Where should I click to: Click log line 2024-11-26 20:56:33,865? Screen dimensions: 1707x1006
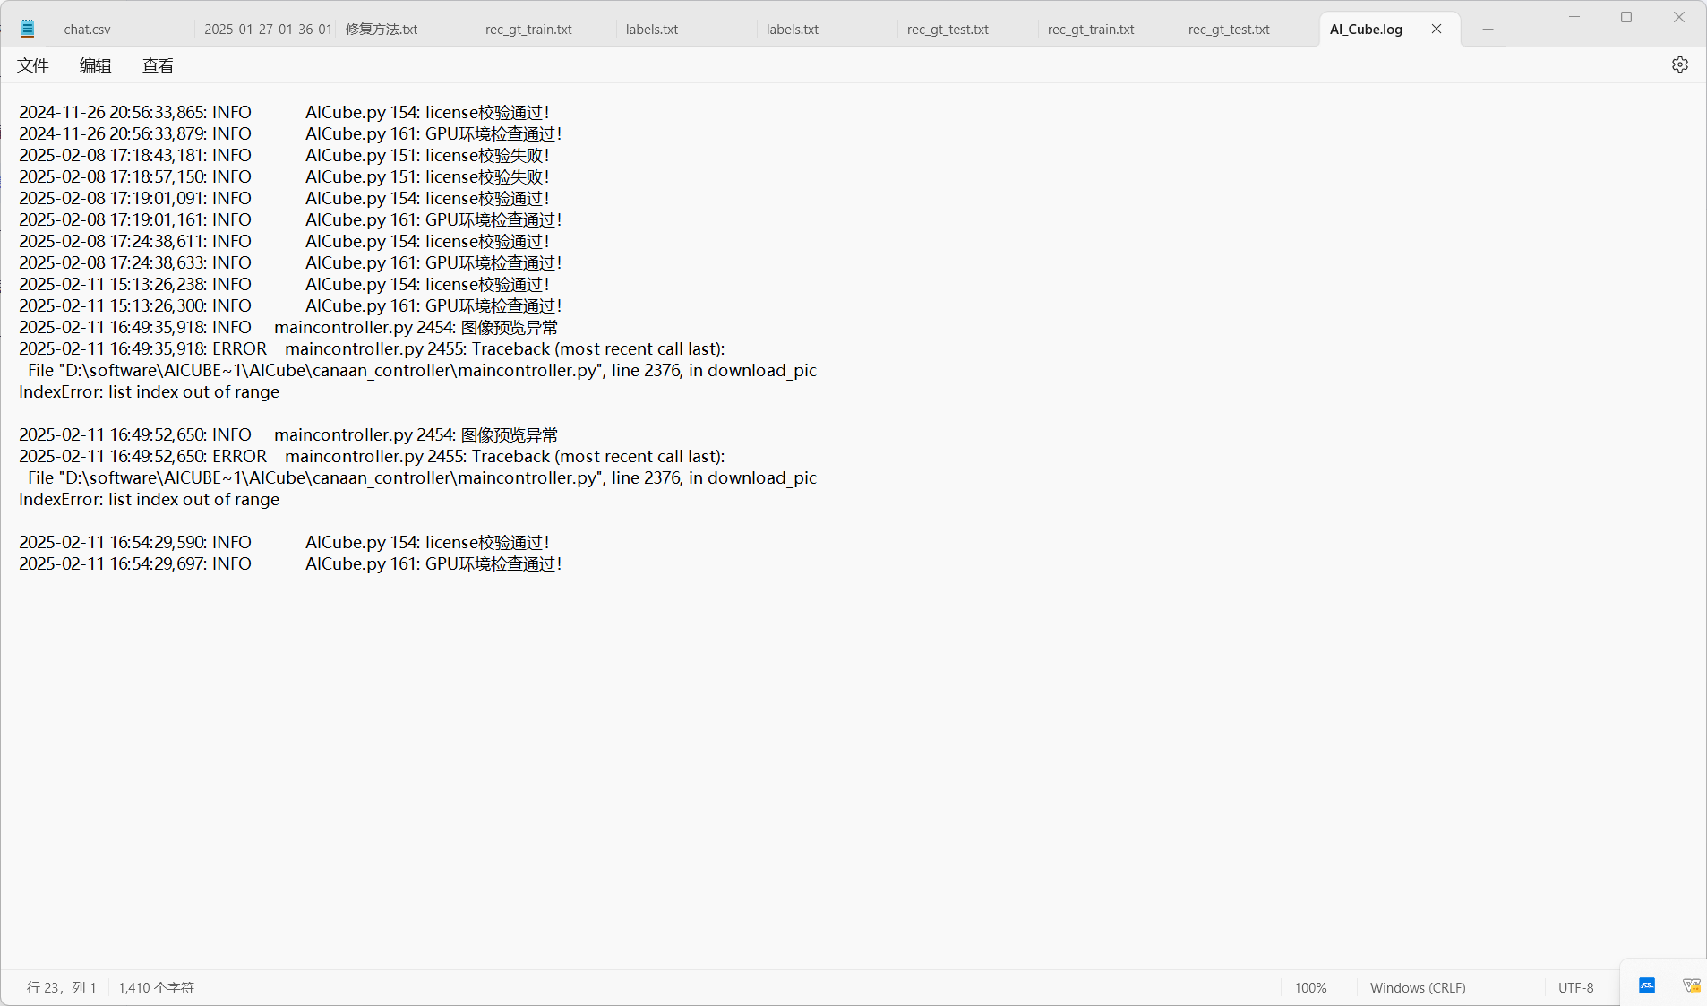pyautogui.click(x=284, y=112)
